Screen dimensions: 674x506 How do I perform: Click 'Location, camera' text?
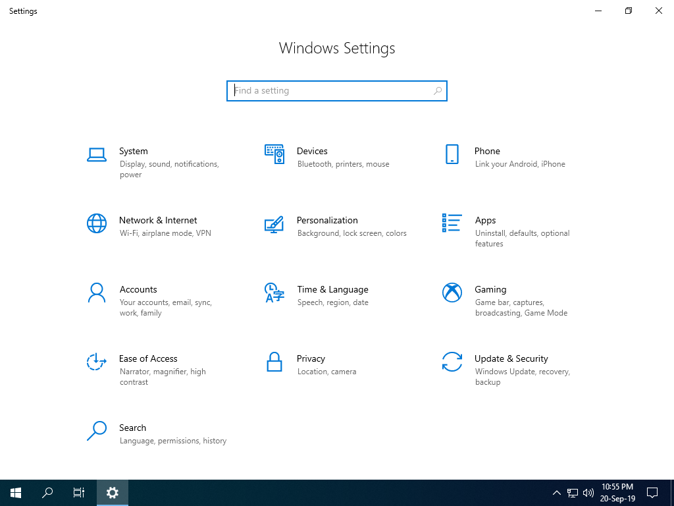point(326,372)
